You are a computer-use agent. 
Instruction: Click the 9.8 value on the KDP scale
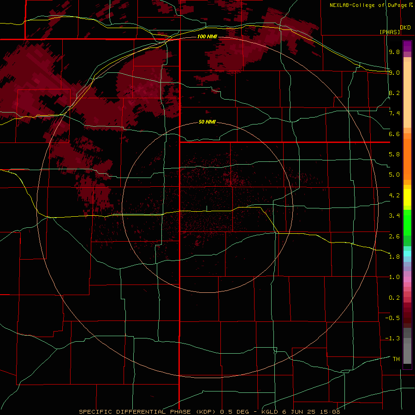point(394,52)
